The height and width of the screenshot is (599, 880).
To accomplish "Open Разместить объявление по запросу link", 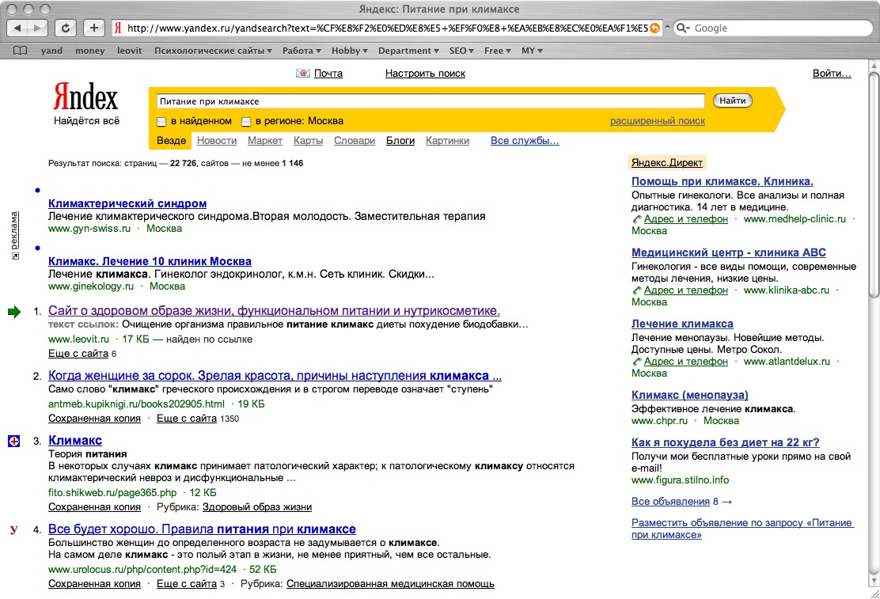I will [x=742, y=529].
